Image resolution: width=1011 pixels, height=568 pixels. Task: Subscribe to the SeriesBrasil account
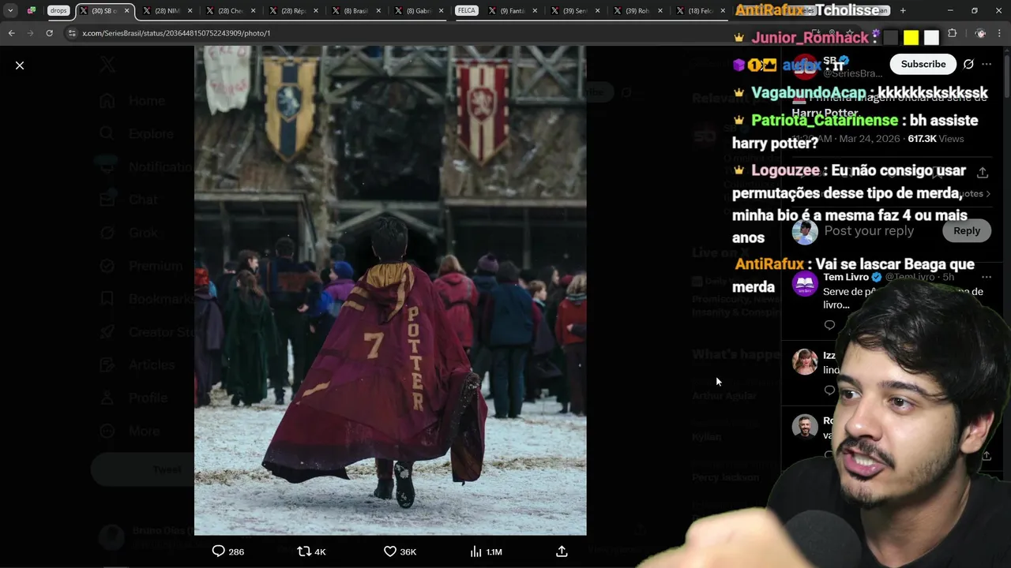tap(923, 64)
